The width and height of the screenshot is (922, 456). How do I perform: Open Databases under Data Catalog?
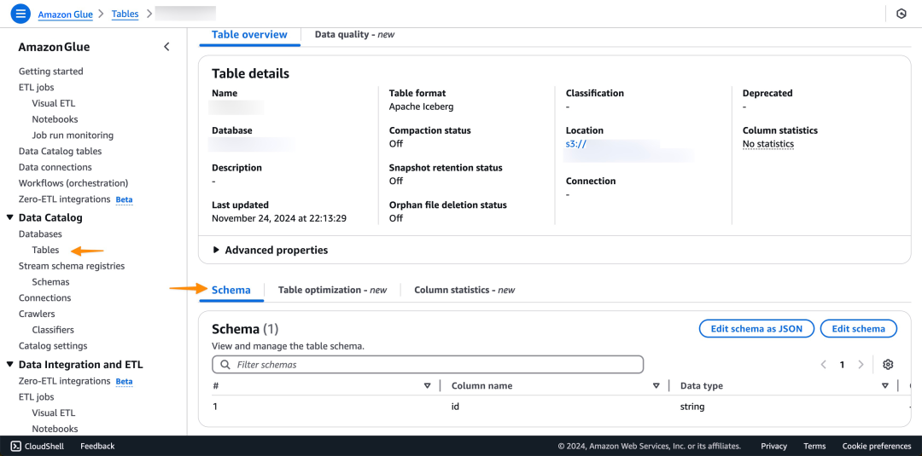pos(40,234)
